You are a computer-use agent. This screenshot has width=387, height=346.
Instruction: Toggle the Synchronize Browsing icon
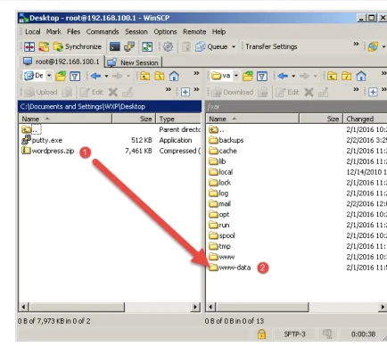[x=147, y=46]
